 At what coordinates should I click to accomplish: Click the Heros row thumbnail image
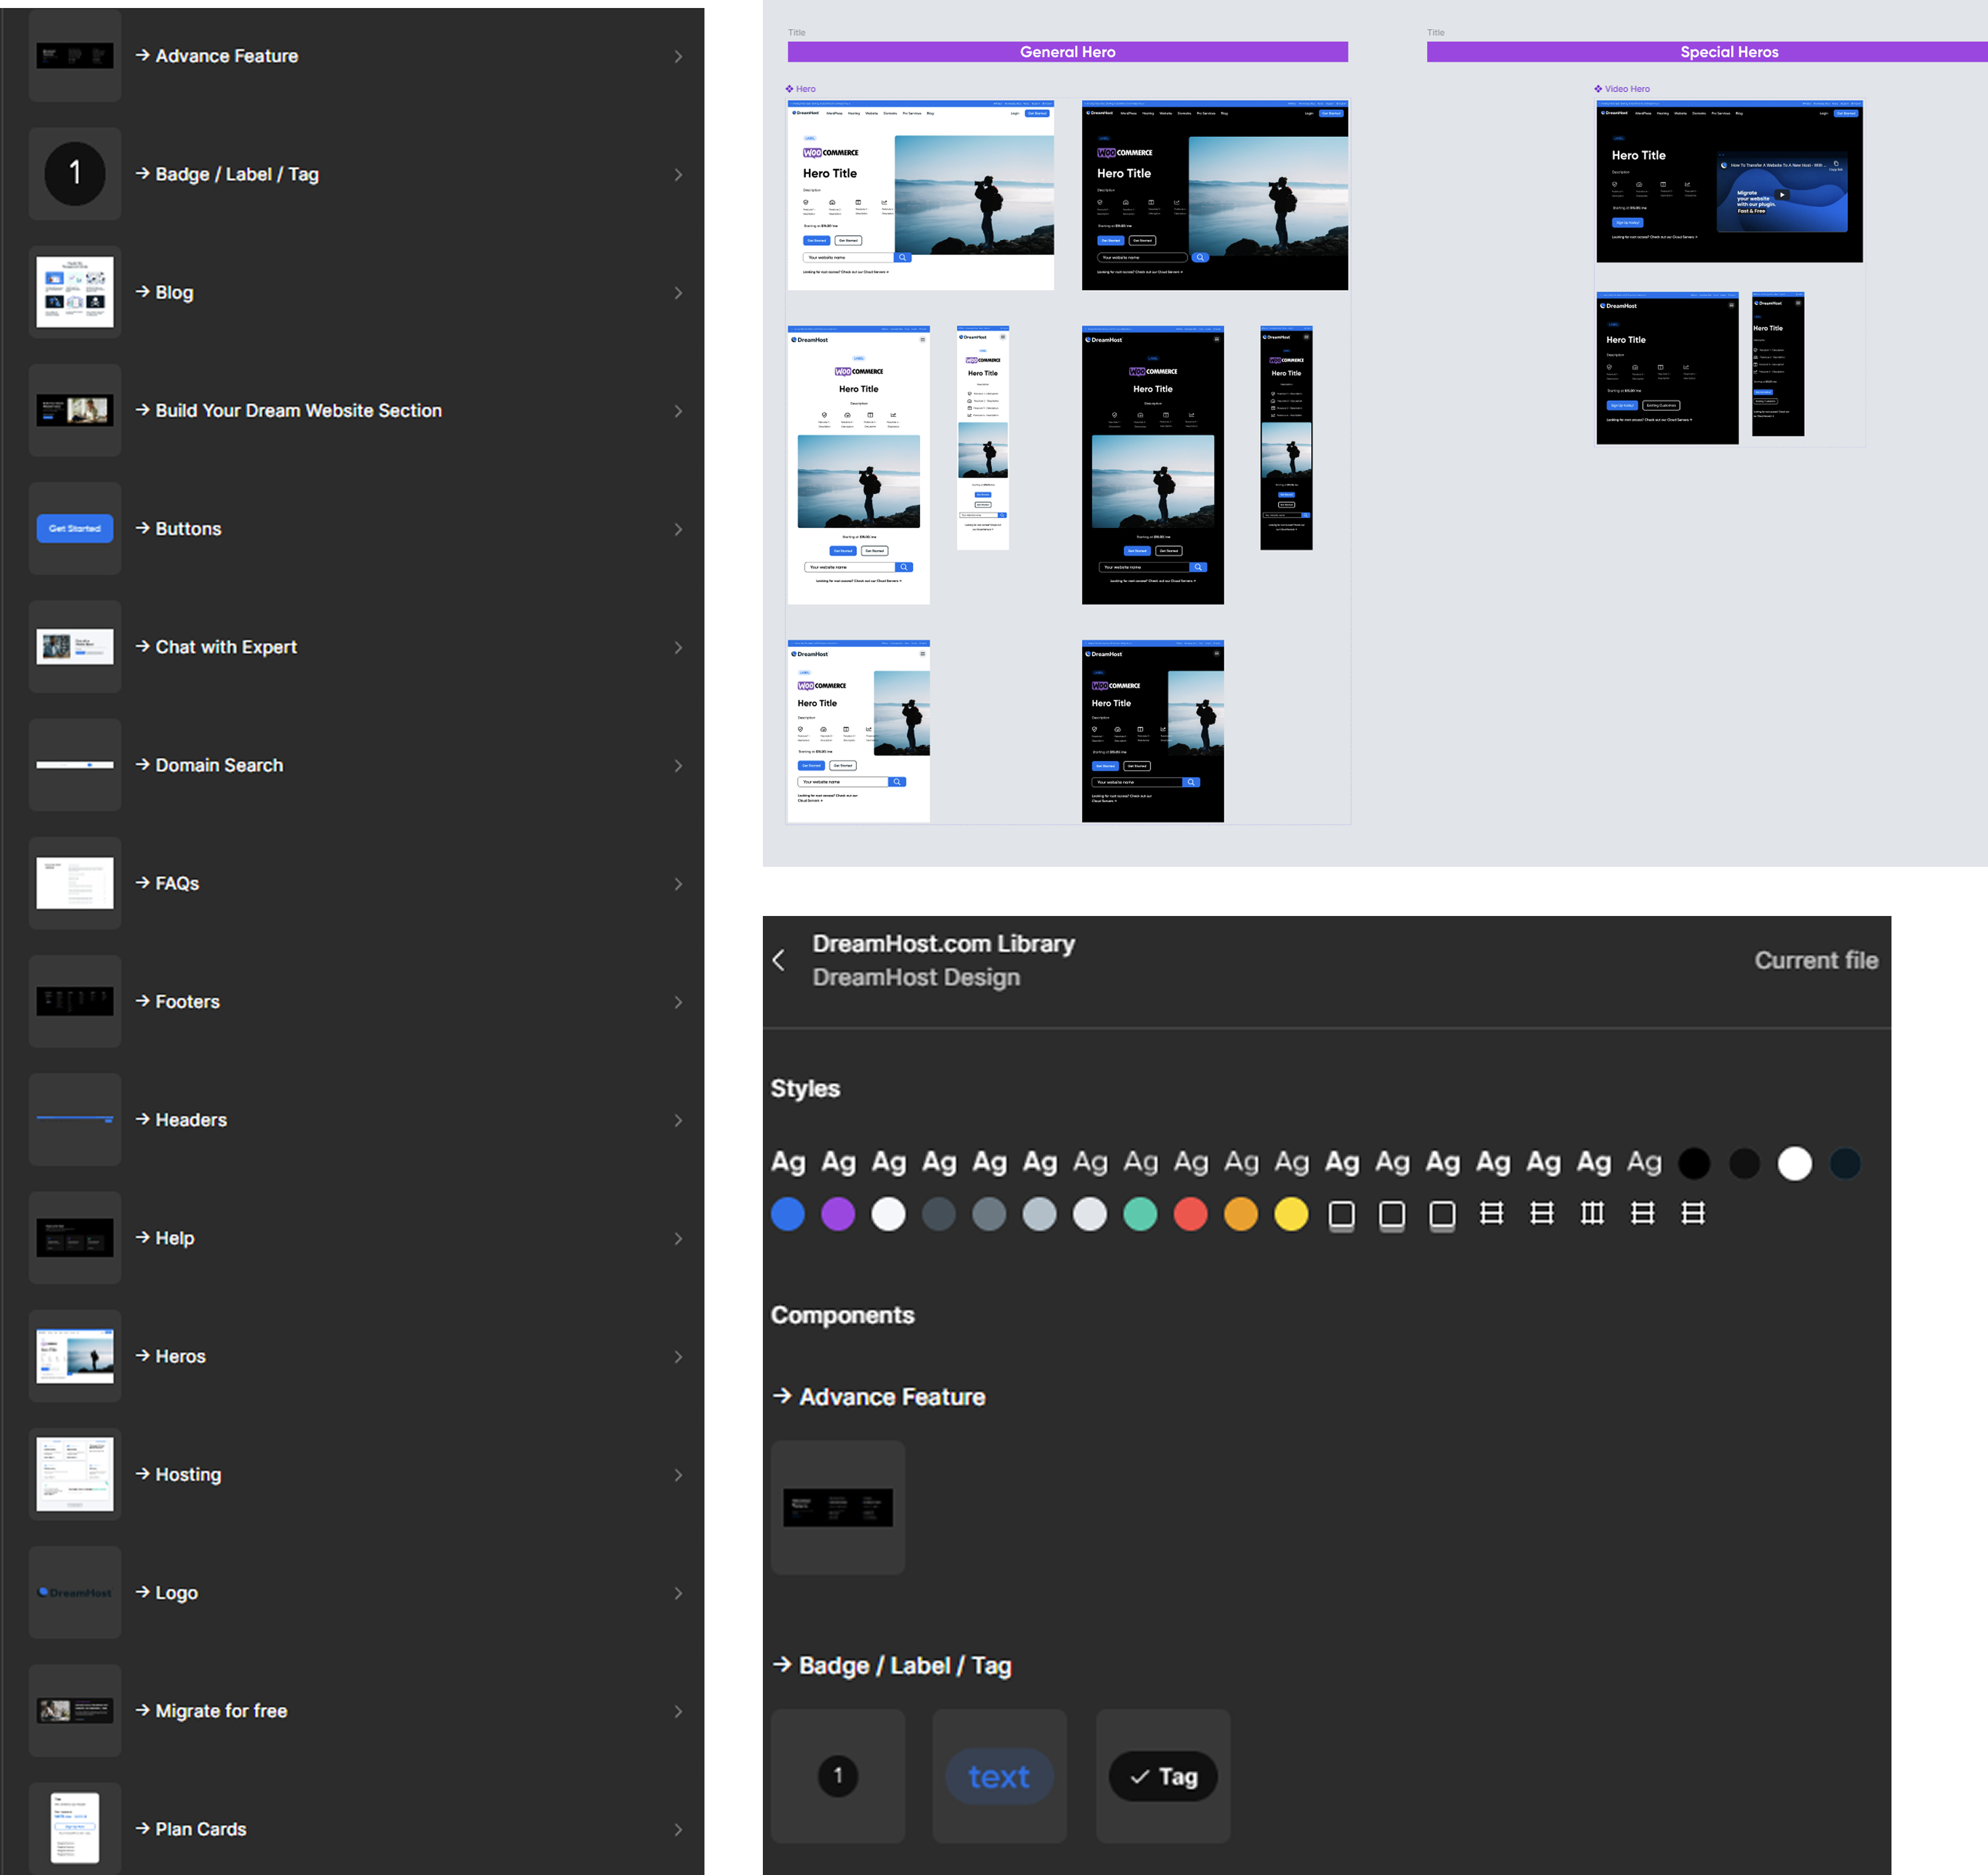75,1356
